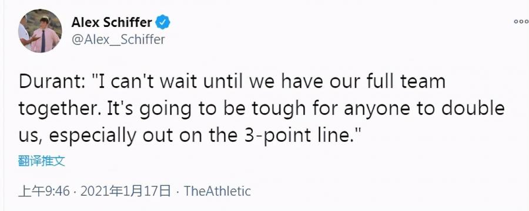Click the word "Durant:" in the tweet
The height and width of the screenshot is (211, 529).
click(52, 82)
